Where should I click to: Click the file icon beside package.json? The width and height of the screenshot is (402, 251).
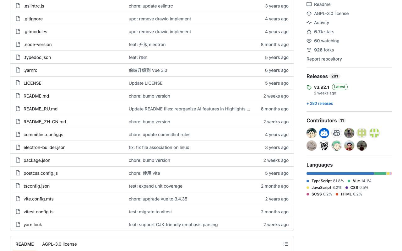(x=18, y=160)
